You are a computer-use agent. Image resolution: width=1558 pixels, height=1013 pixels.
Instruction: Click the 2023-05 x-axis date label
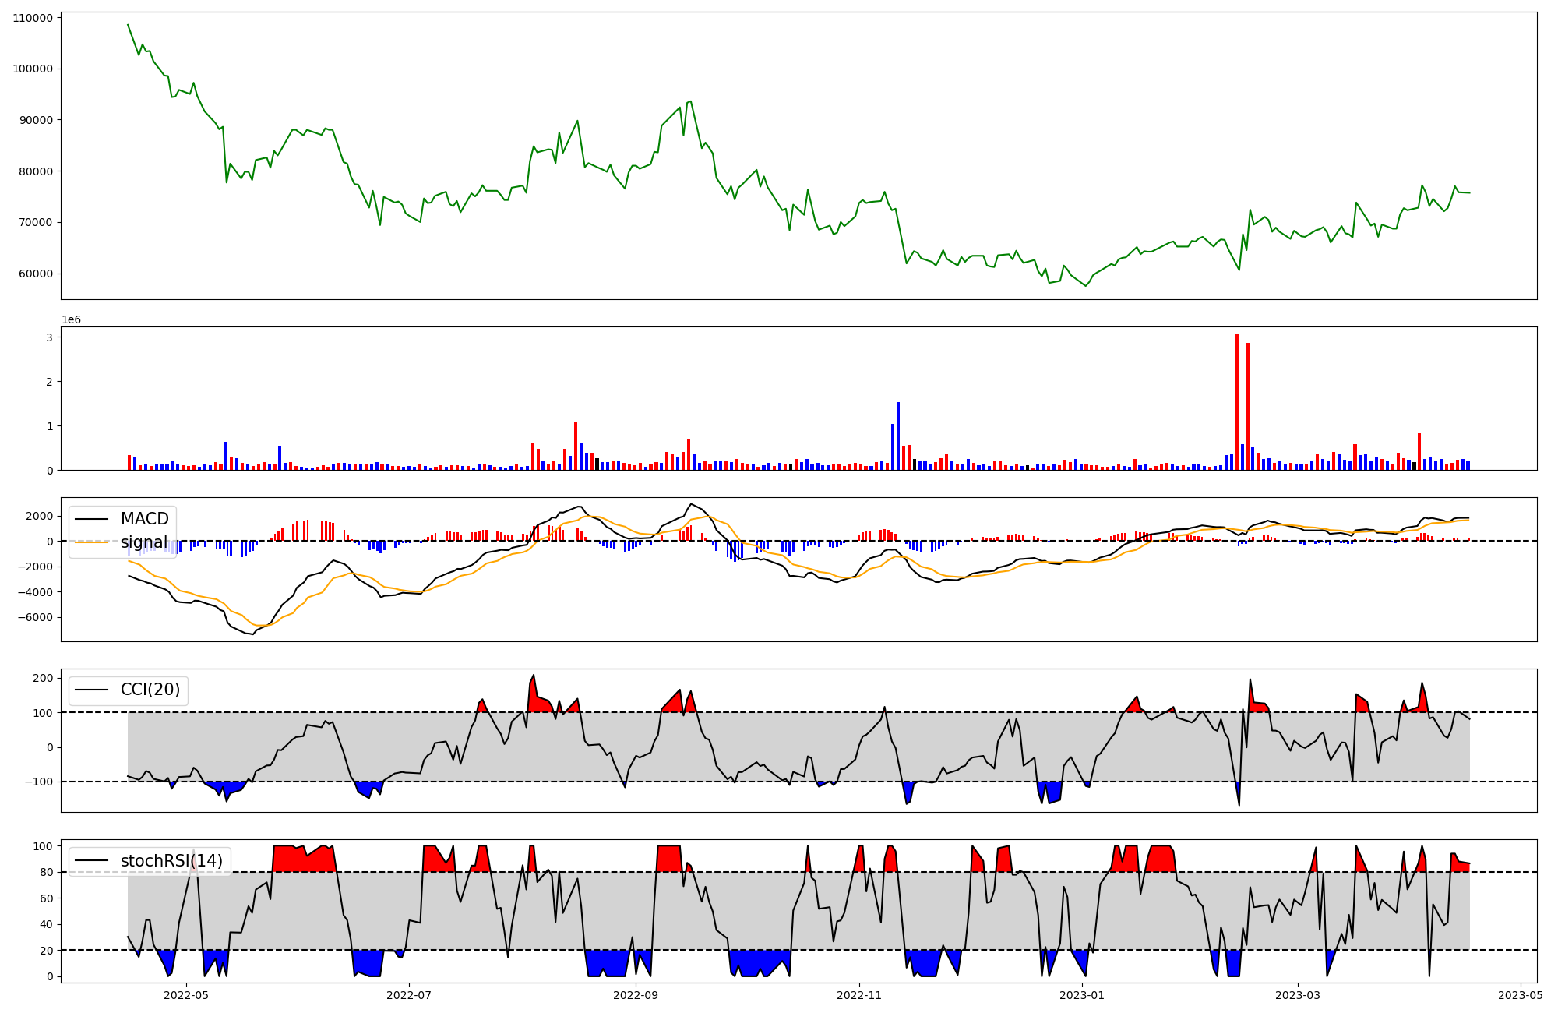click(1521, 995)
